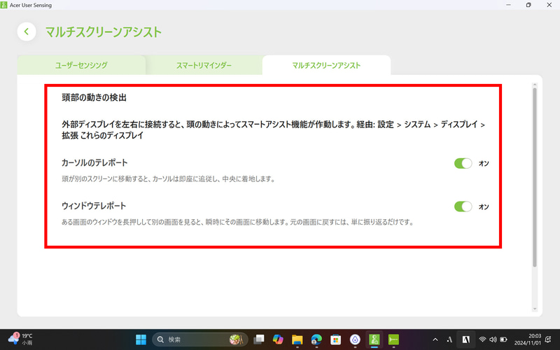
Task: Click the scrollbar up arrow
Action: click(535, 85)
